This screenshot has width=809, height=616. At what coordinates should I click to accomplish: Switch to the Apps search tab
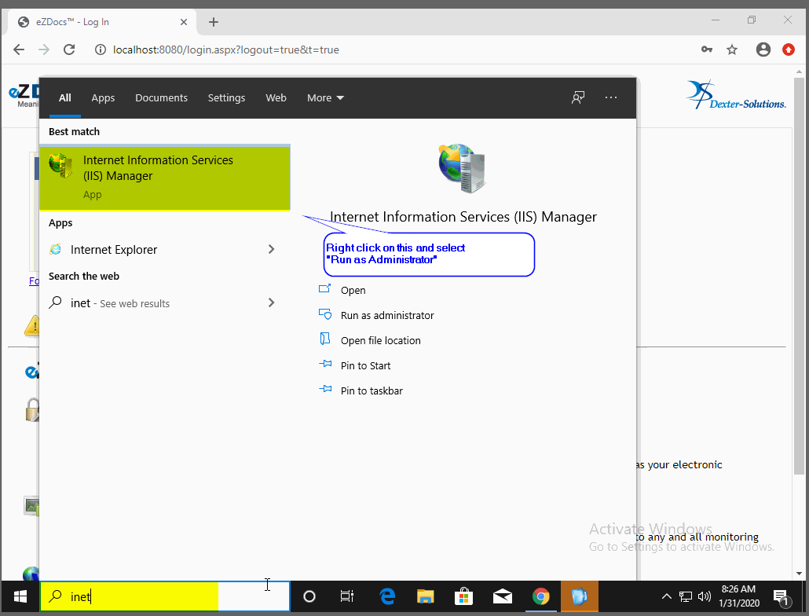pos(103,98)
